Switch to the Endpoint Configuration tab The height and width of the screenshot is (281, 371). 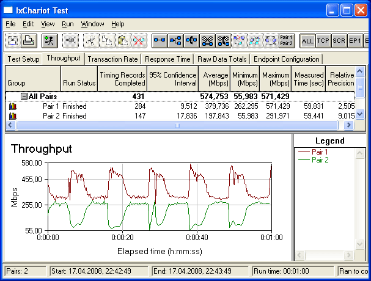click(286, 59)
